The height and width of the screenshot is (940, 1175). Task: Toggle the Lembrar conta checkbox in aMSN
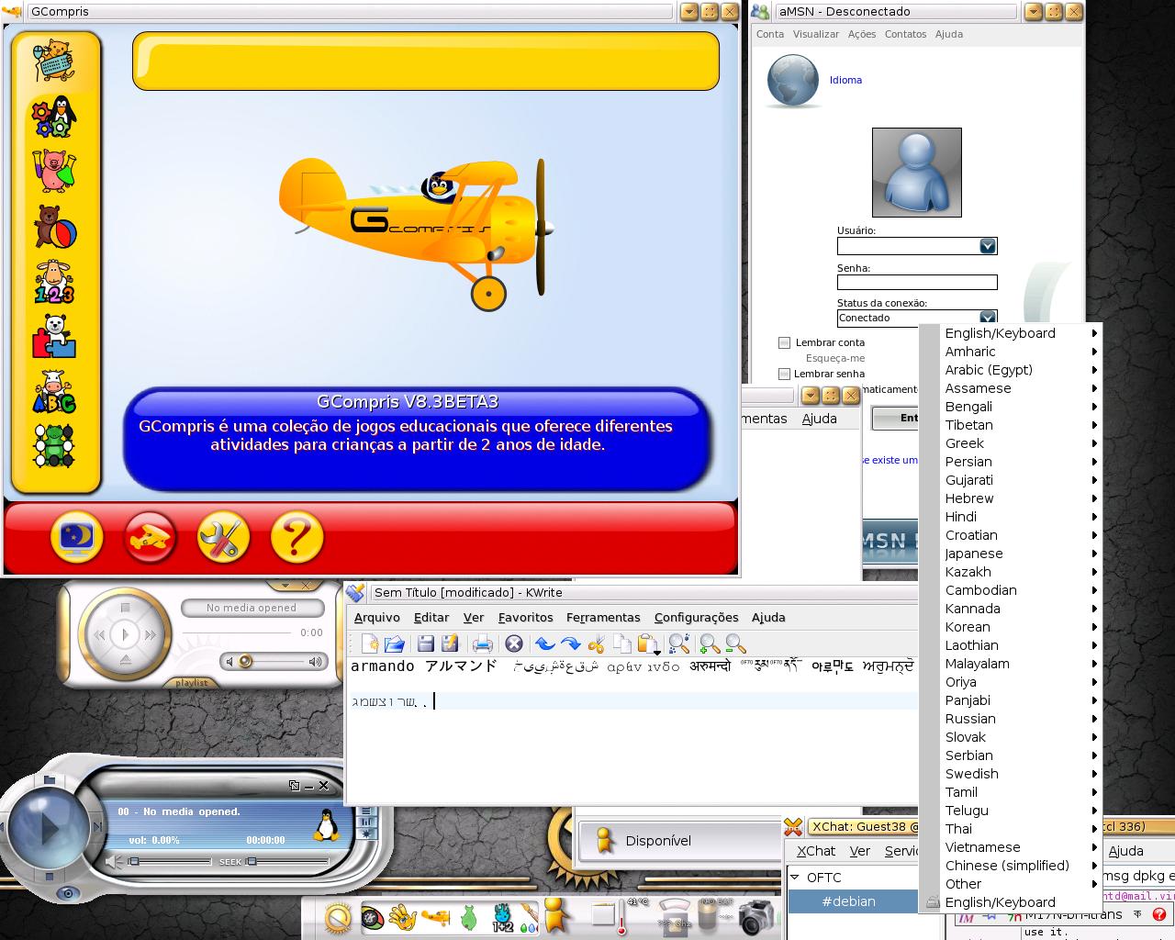pos(784,342)
